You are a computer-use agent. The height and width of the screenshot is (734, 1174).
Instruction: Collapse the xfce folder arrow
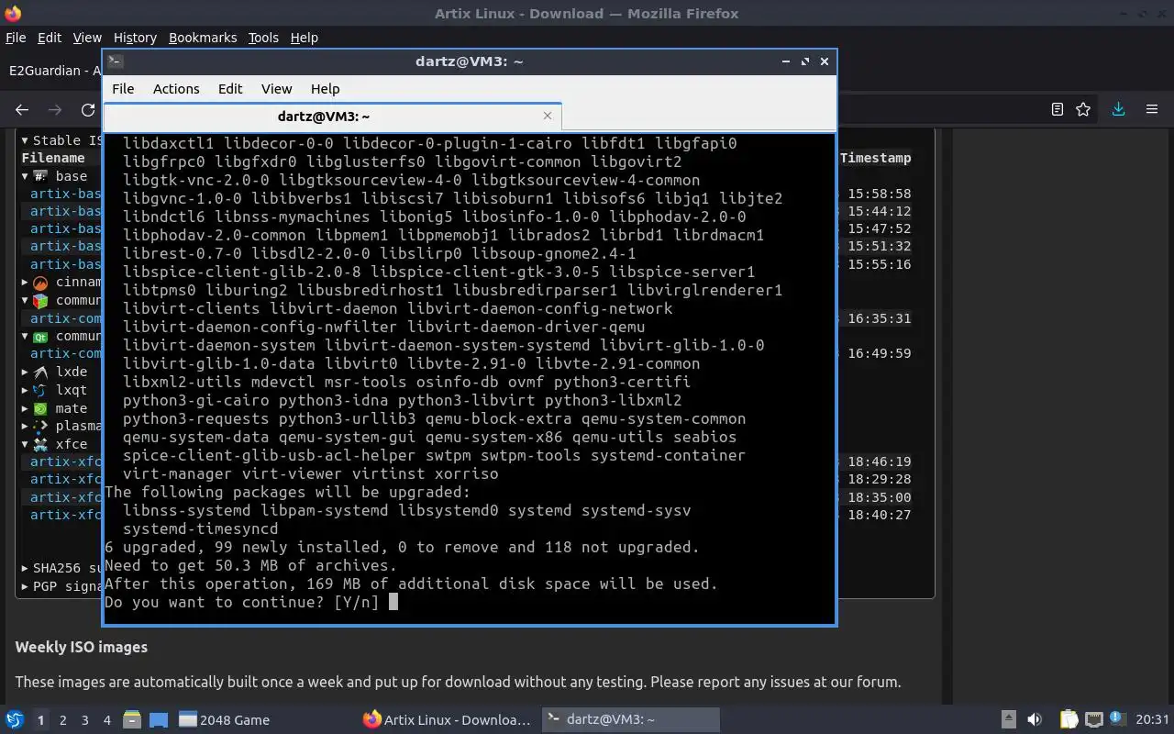point(26,444)
